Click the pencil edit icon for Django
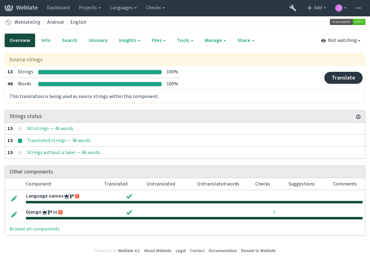 pos(14,214)
